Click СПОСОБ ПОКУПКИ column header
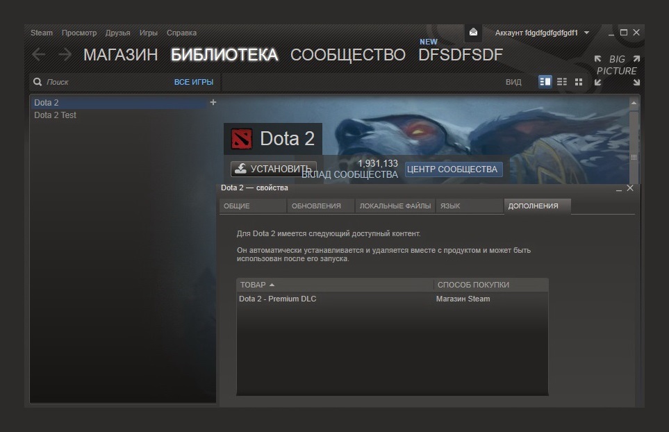This screenshot has width=669, height=432. tap(490, 285)
